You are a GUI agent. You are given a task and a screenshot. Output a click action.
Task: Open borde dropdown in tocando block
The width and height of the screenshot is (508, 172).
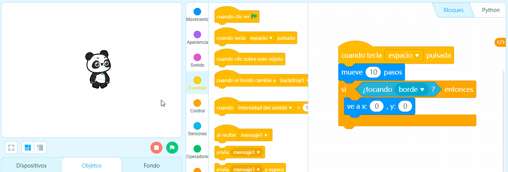tap(411, 90)
